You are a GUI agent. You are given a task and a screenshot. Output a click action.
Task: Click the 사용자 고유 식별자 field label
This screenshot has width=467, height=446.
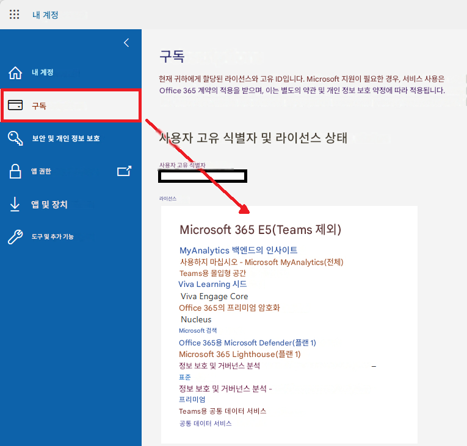coord(183,165)
